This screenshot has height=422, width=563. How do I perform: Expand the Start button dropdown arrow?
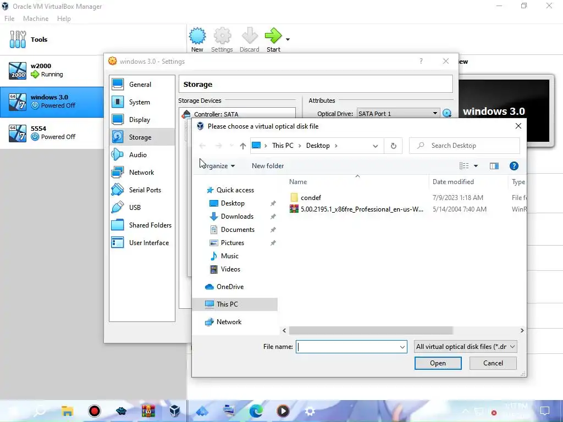(x=288, y=40)
